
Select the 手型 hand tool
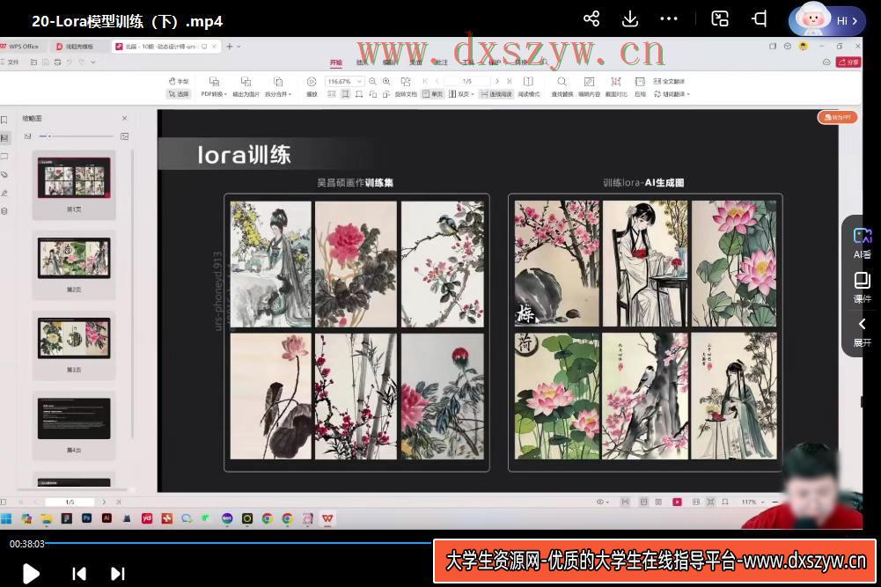tap(179, 82)
